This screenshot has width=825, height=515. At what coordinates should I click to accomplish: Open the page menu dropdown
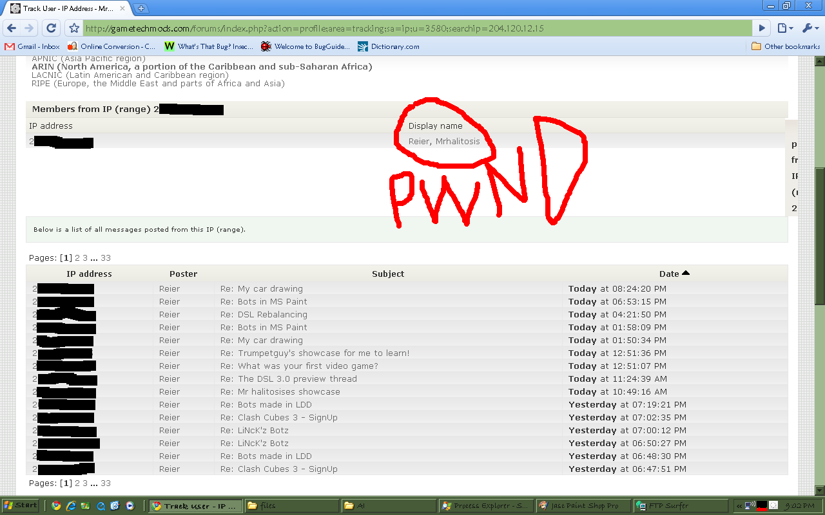pos(784,28)
